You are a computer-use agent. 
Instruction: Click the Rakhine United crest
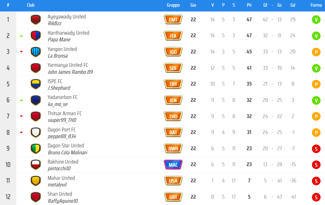pyautogui.click(x=36, y=165)
